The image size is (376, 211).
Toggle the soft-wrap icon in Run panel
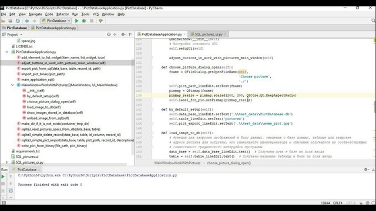pos(11,190)
